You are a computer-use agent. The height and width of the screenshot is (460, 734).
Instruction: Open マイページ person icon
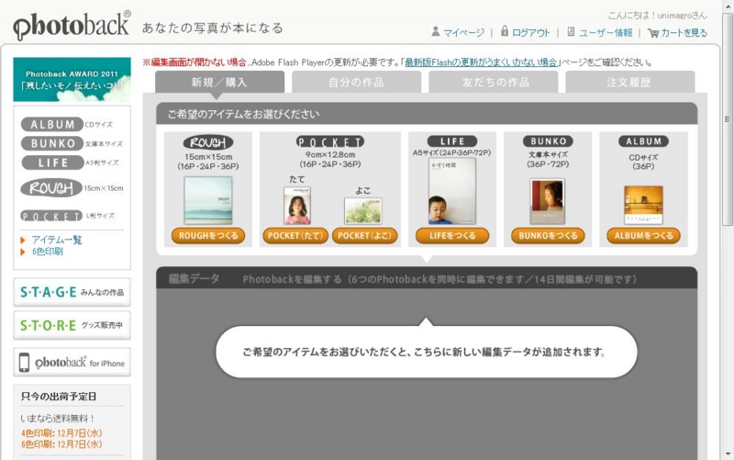435,31
